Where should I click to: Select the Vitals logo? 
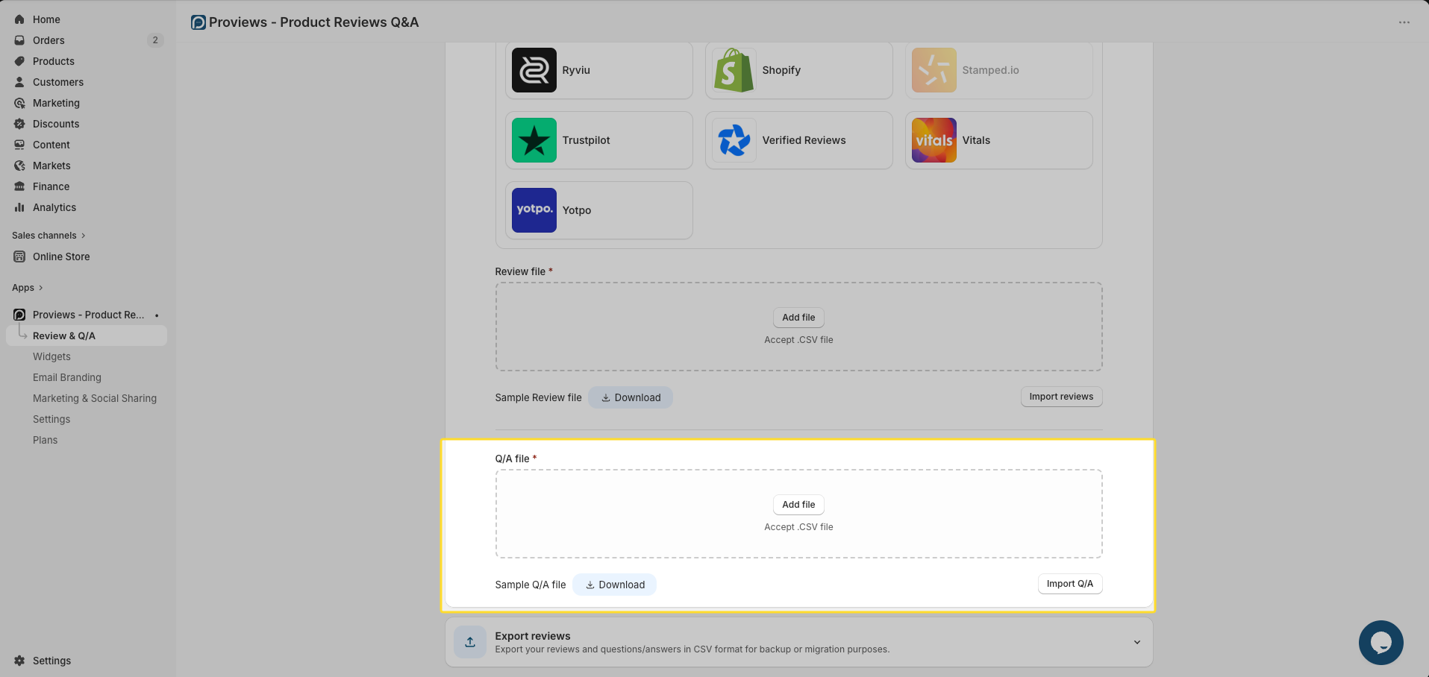pyautogui.click(x=934, y=140)
